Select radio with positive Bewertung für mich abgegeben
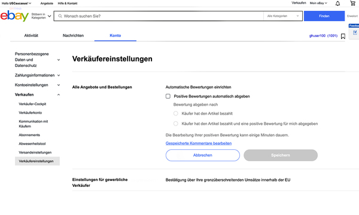The width and height of the screenshot is (359, 215). [175, 124]
